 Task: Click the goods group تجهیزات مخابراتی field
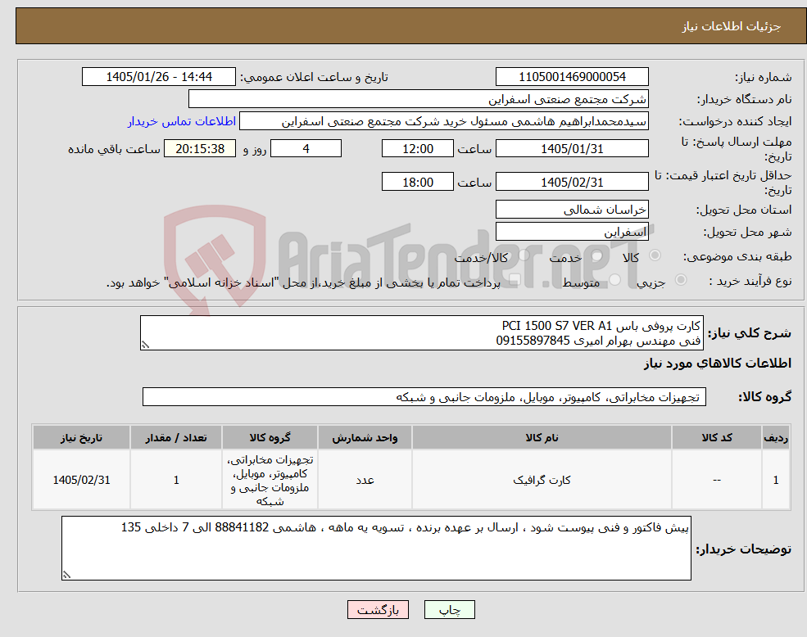[x=424, y=397]
